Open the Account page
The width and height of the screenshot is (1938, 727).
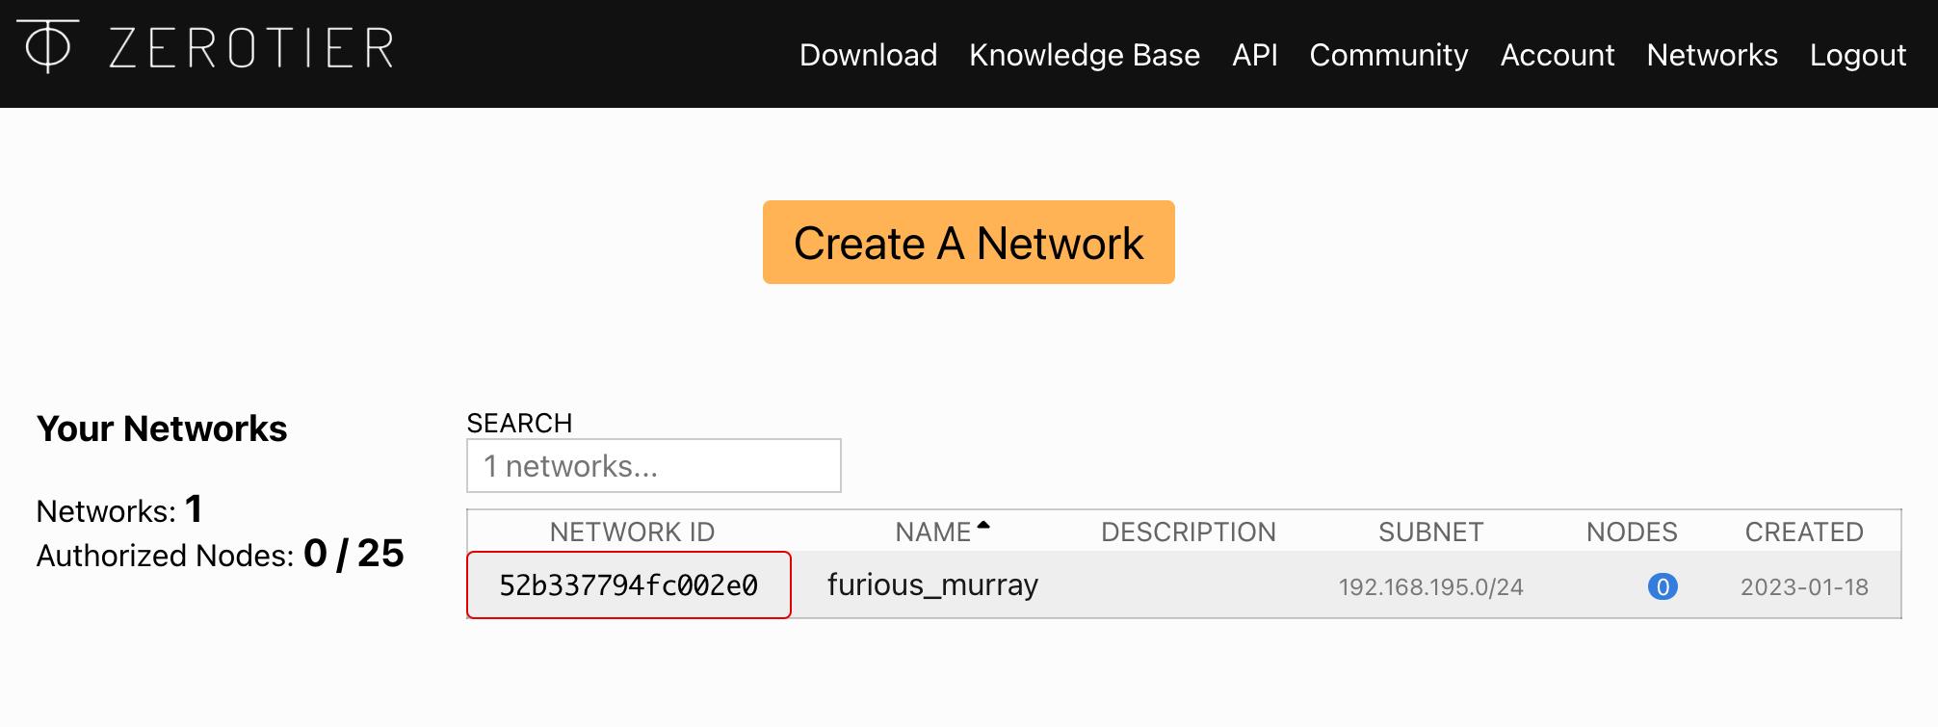(x=1557, y=55)
